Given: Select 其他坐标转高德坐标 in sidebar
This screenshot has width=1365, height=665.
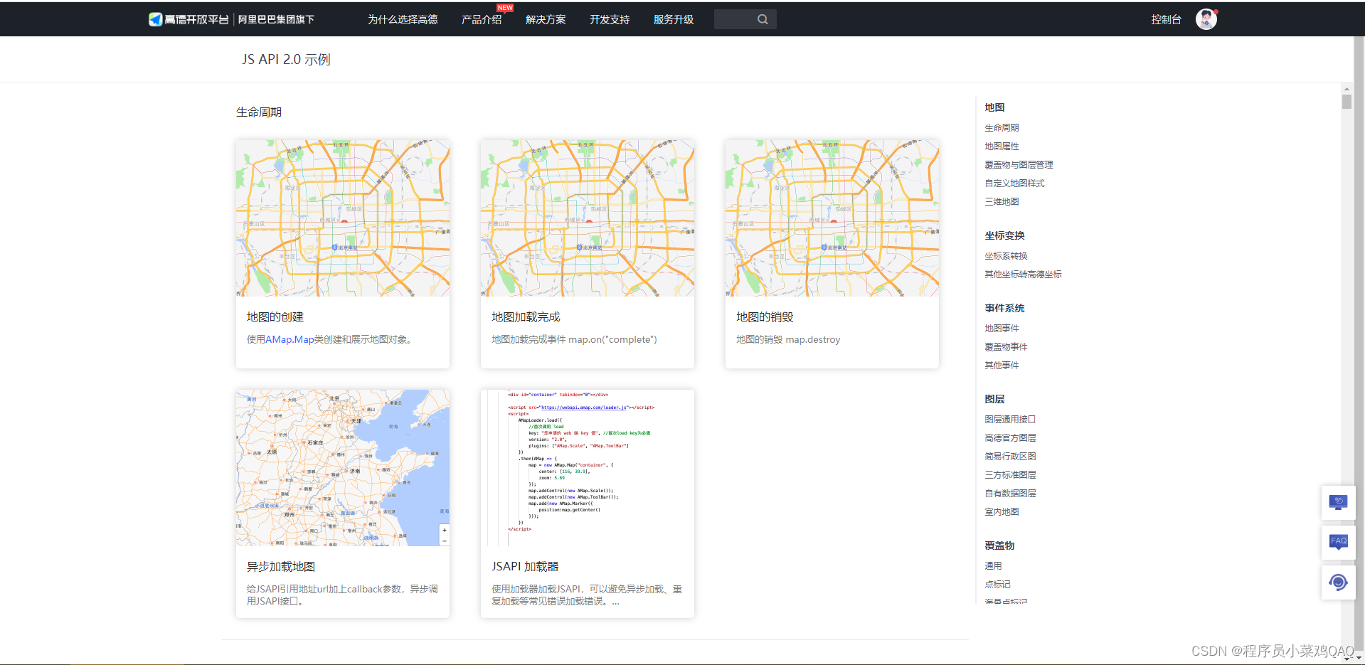Looking at the screenshot, I should tap(1023, 274).
